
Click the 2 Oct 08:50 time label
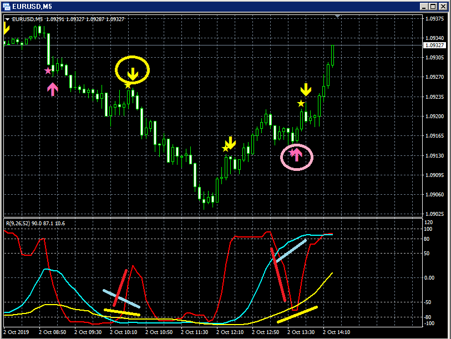(52, 332)
